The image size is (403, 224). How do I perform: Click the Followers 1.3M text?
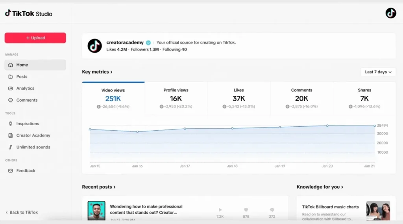pos(145,49)
